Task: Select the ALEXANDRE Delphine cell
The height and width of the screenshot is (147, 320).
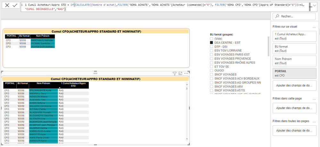Action: click(x=44, y=115)
